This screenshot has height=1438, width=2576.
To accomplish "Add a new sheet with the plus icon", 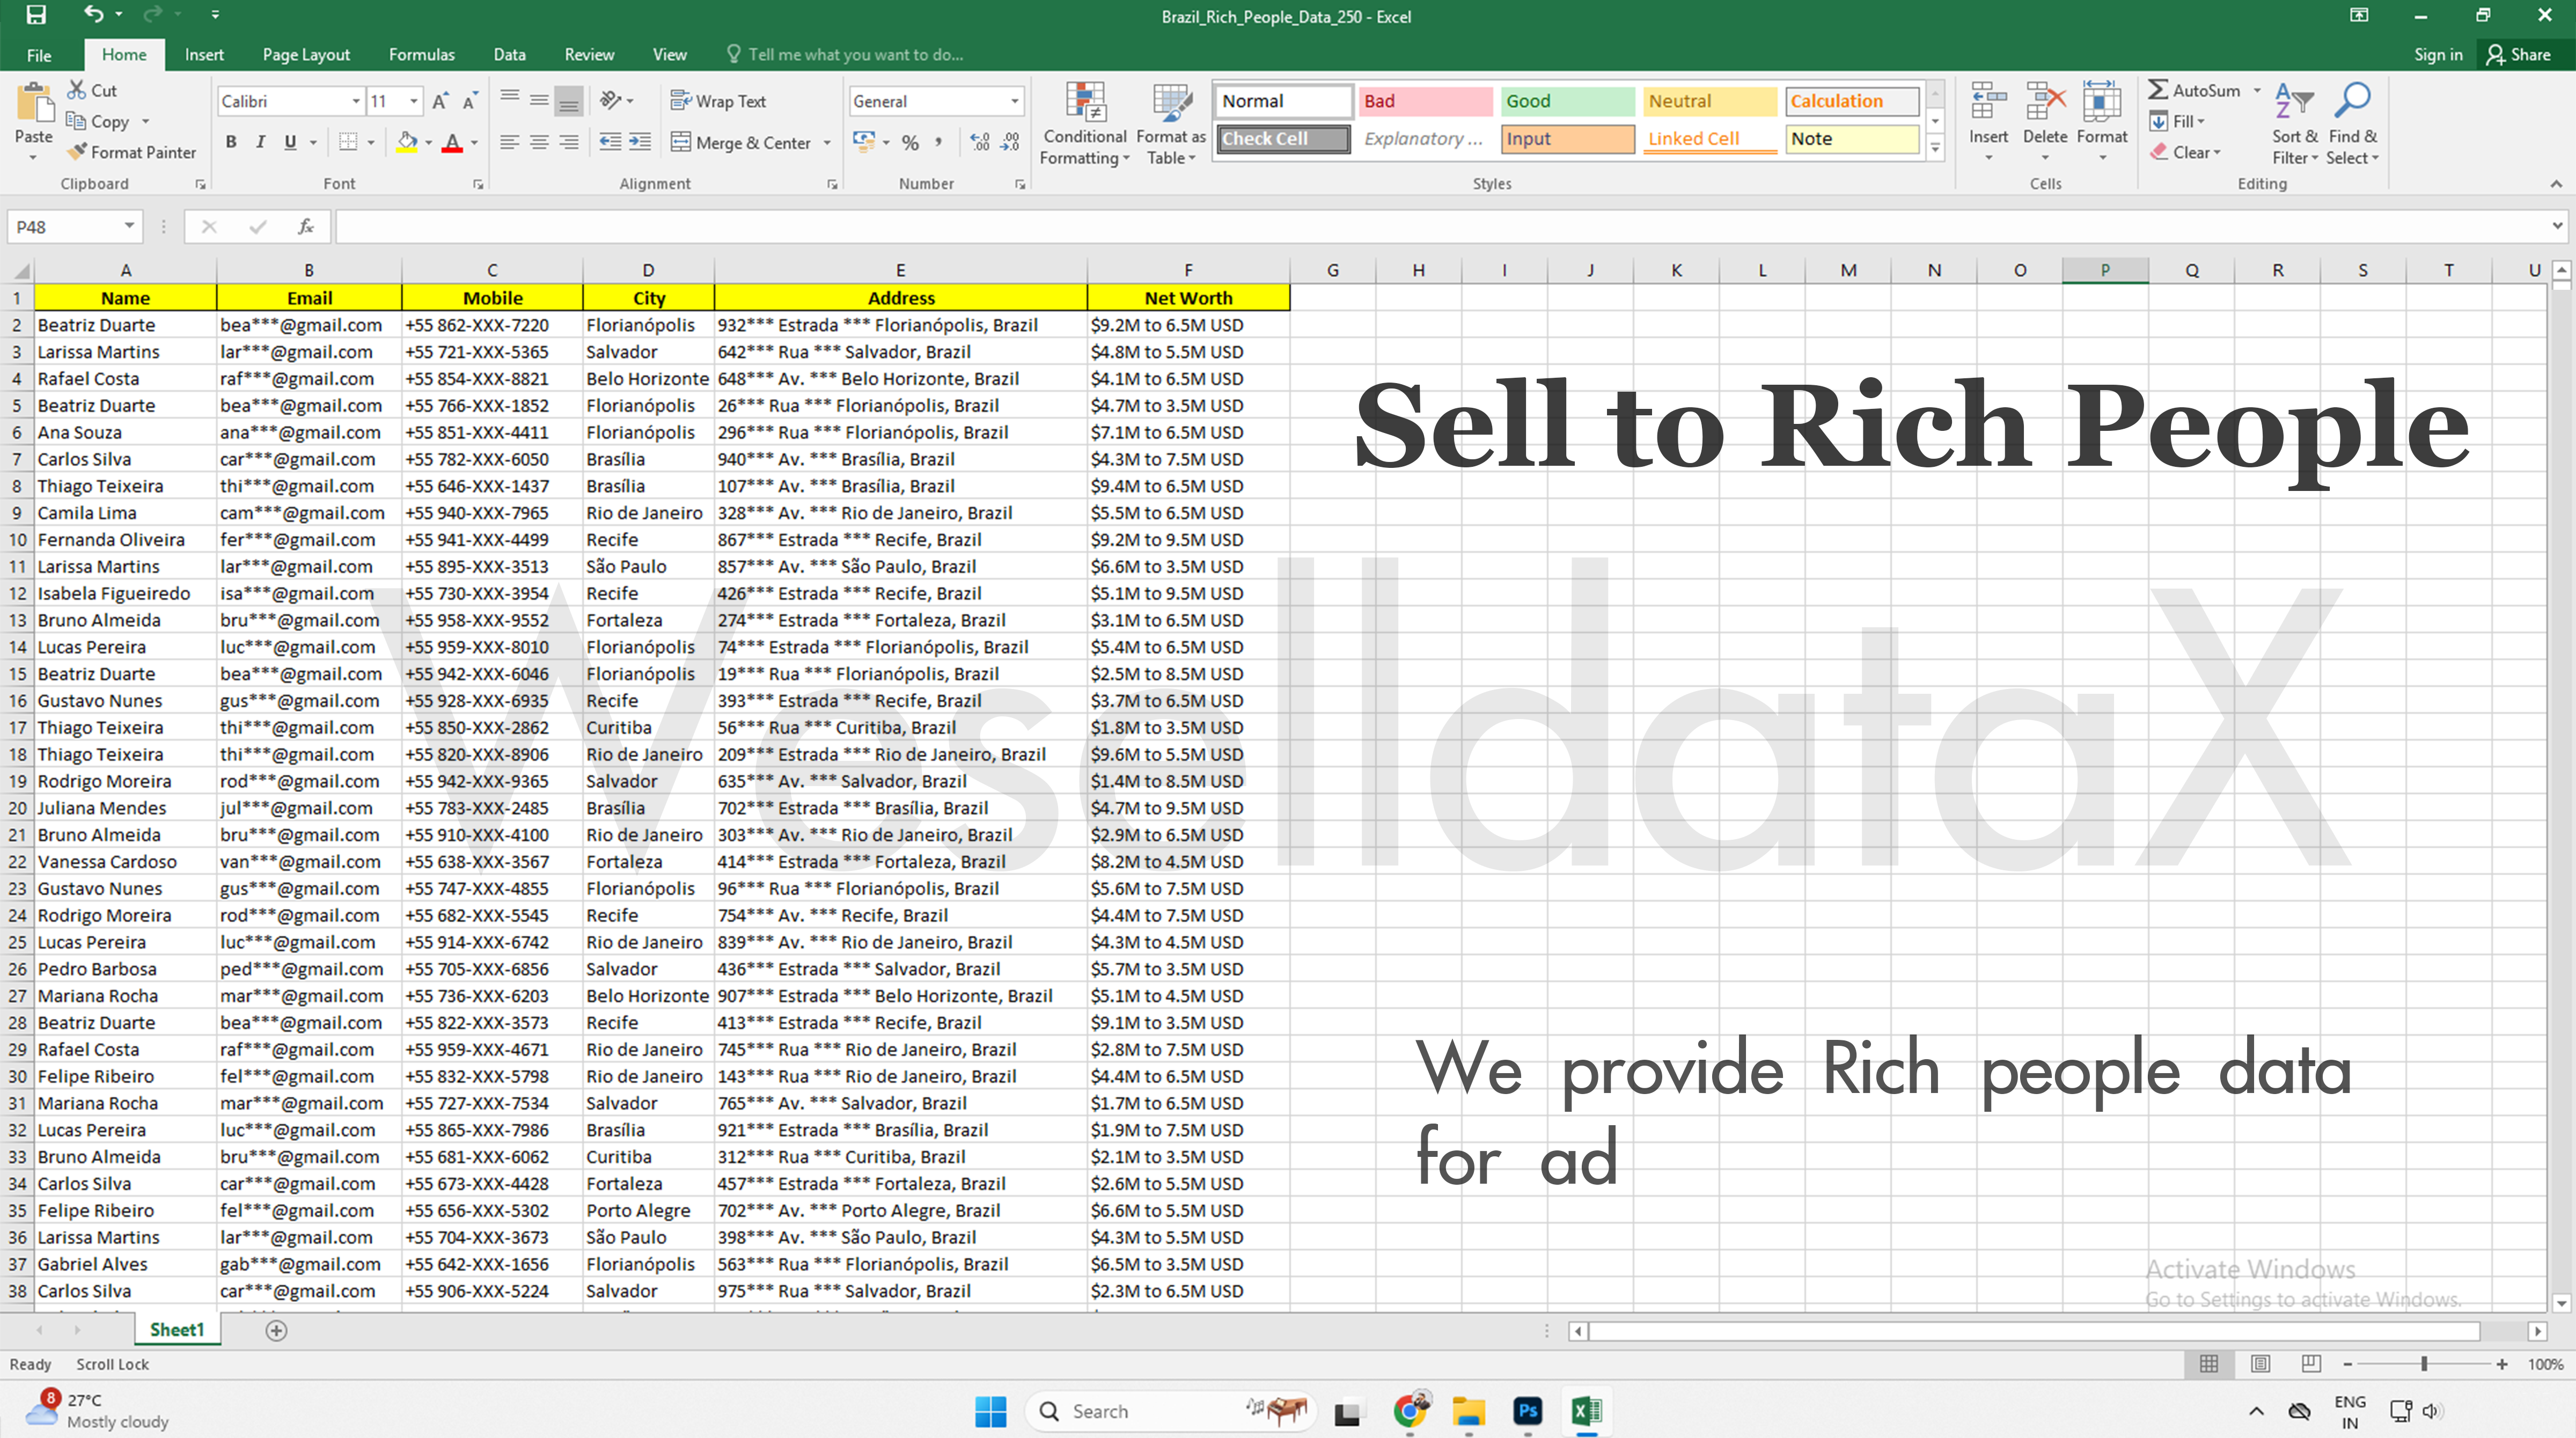I will [x=276, y=1330].
